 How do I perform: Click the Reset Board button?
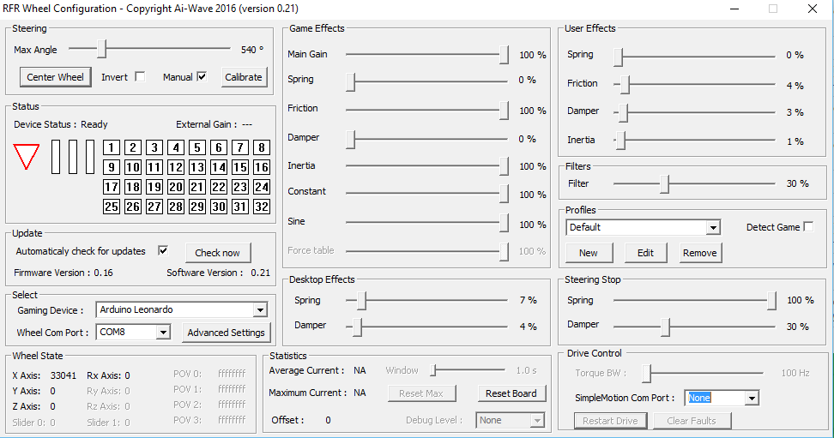pyautogui.click(x=511, y=393)
